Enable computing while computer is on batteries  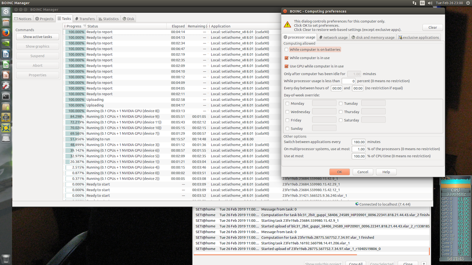tap(287, 49)
